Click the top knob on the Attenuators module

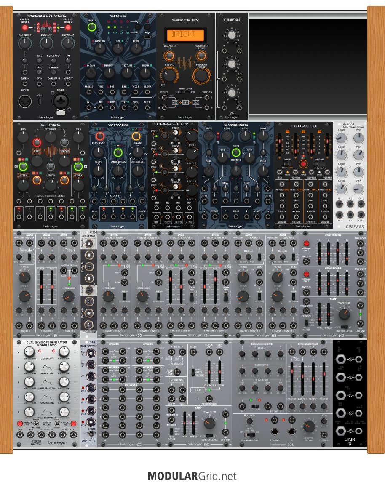pyautogui.click(x=232, y=35)
